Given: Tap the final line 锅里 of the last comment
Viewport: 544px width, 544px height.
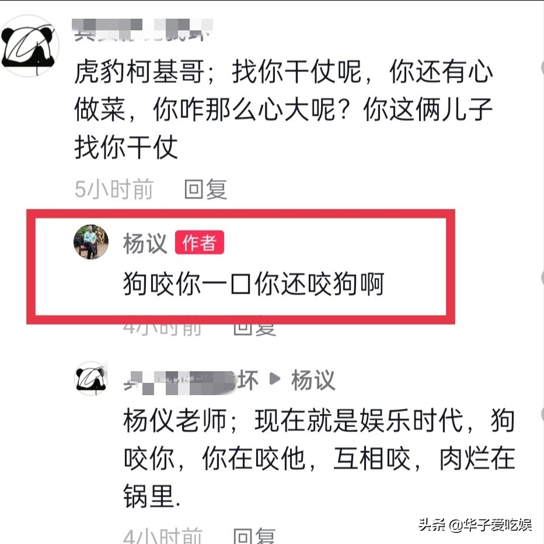Looking at the screenshot, I should coord(152,497).
